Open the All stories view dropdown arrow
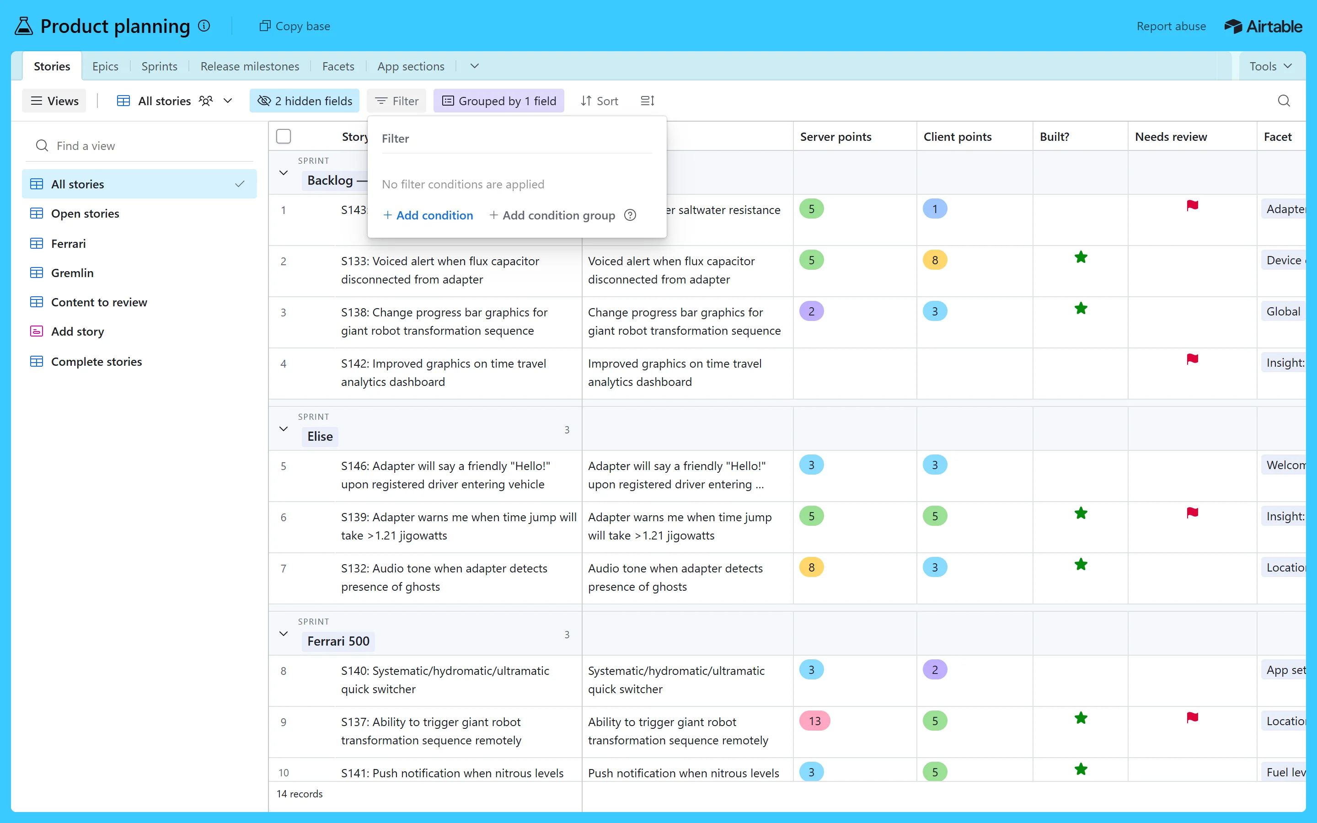This screenshot has height=823, width=1317. tap(228, 101)
